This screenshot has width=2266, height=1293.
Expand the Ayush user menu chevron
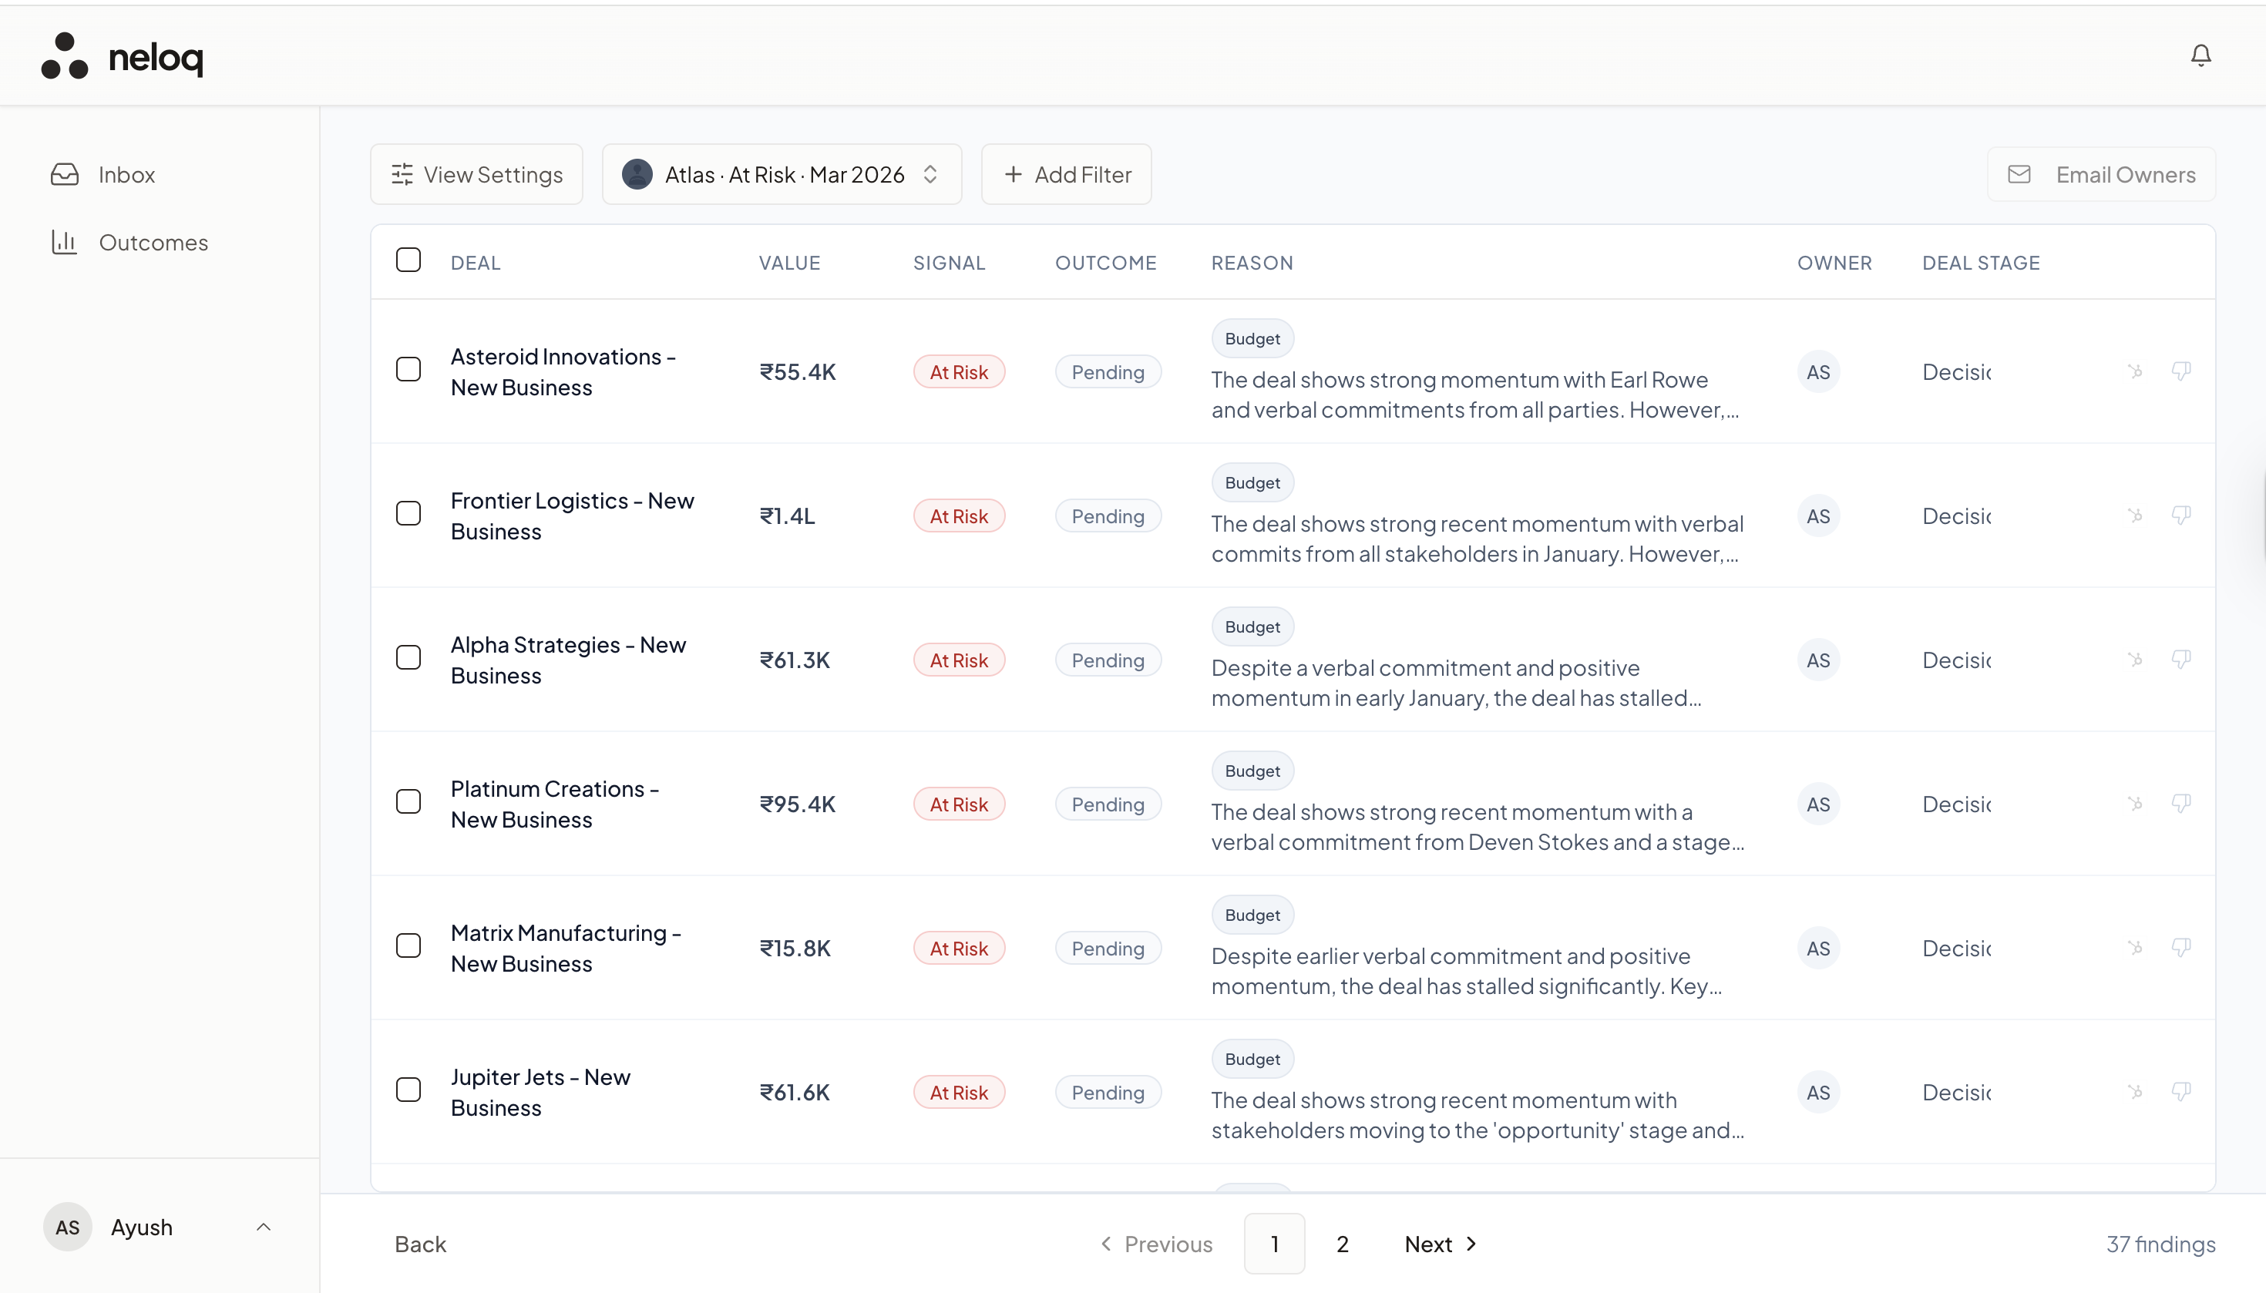263,1228
